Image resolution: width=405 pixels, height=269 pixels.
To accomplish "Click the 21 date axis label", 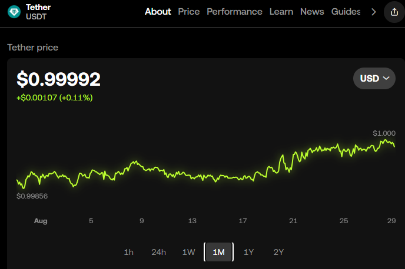I will (293, 221).
